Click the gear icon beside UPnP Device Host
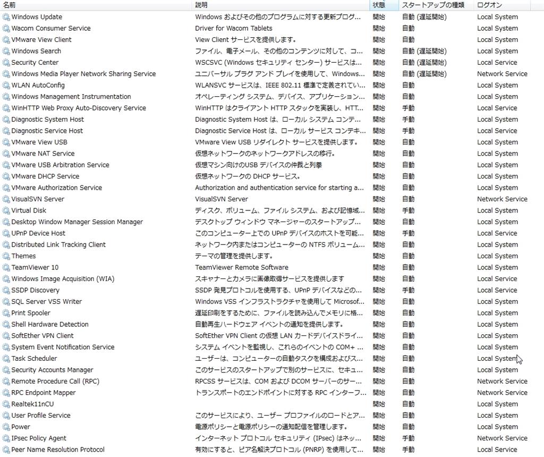 click(6, 233)
